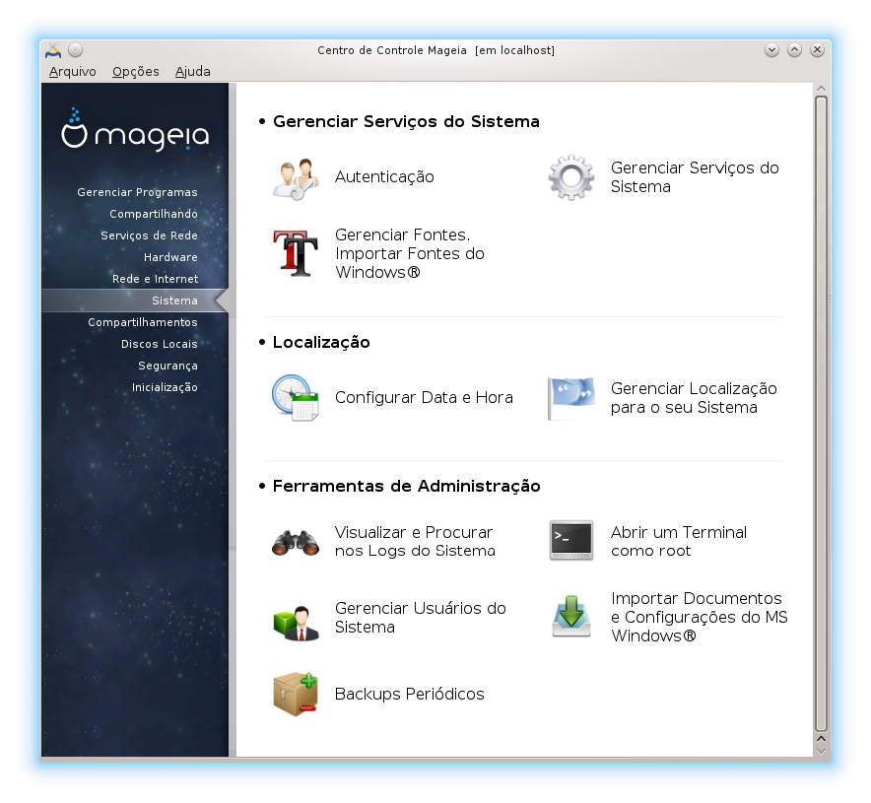Image resolution: width=871 pixels, height=803 pixels.
Task: Open the red T fonts icon
Action: tap(296, 253)
